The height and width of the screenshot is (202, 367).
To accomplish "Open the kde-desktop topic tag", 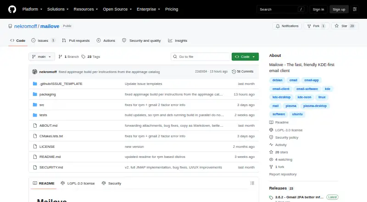I will (281, 97).
